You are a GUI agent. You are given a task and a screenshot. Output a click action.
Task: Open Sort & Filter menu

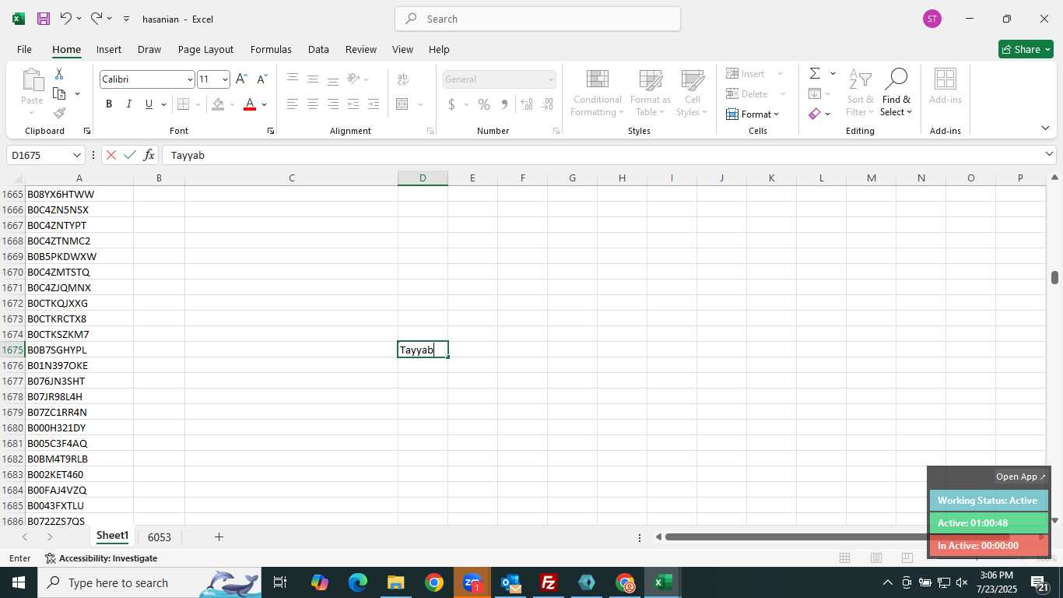pos(860,93)
